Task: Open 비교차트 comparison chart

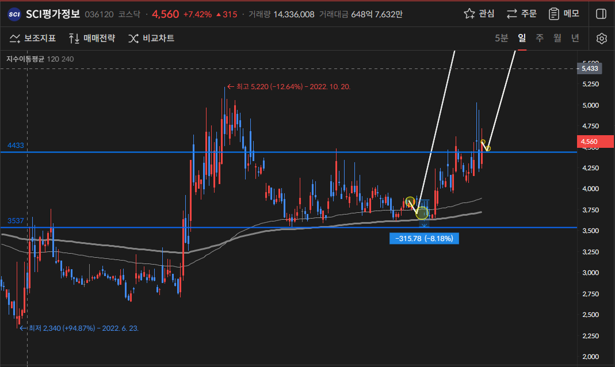Action: (x=151, y=38)
